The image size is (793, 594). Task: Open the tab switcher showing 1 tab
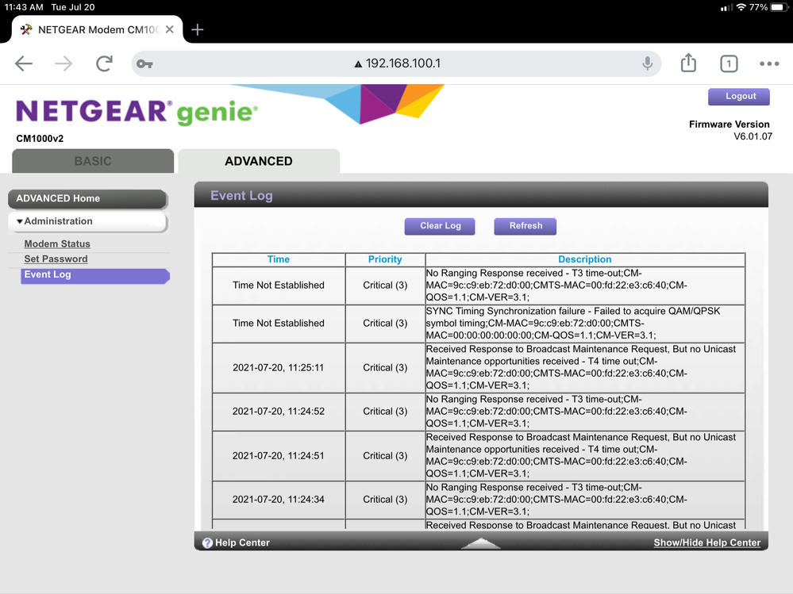(729, 64)
